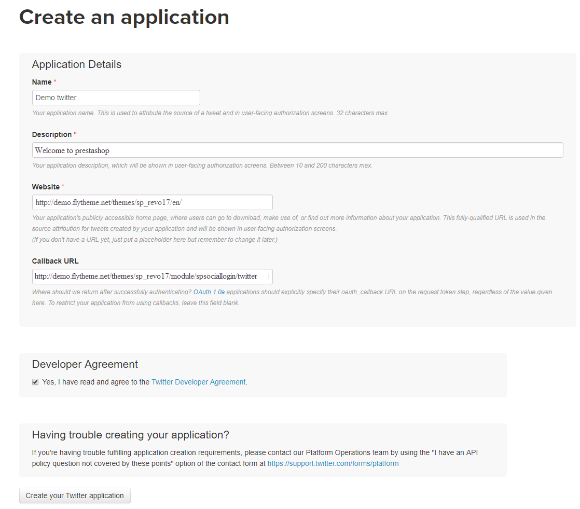
Task: Click the Developer Agreement section heading
Action: coord(85,364)
